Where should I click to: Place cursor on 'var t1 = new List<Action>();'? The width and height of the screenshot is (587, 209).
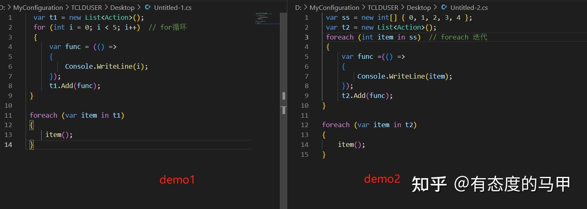(89, 17)
